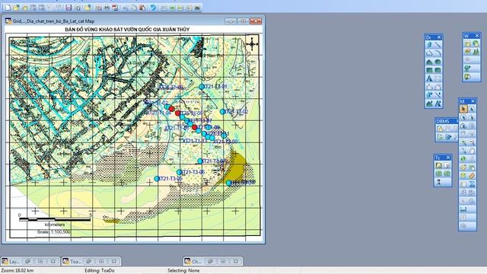Open the Text Style picker
The height and width of the screenshot is (274, 487).
tap(438, 104)
